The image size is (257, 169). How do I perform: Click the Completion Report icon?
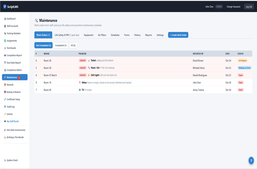pyautogui.click(x=5, y=55)
